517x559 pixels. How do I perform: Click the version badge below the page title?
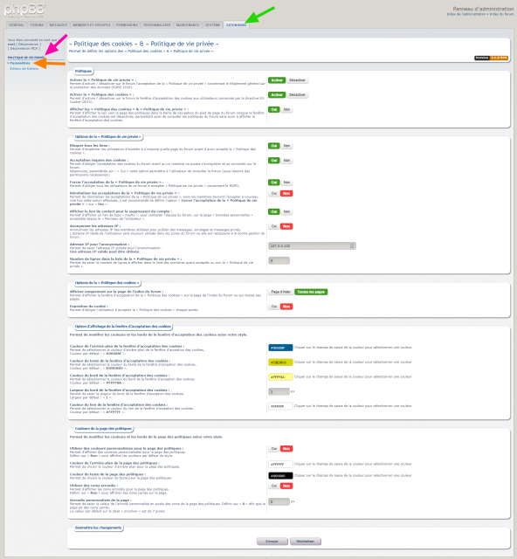pyautogui.click(x=491, y=58)
